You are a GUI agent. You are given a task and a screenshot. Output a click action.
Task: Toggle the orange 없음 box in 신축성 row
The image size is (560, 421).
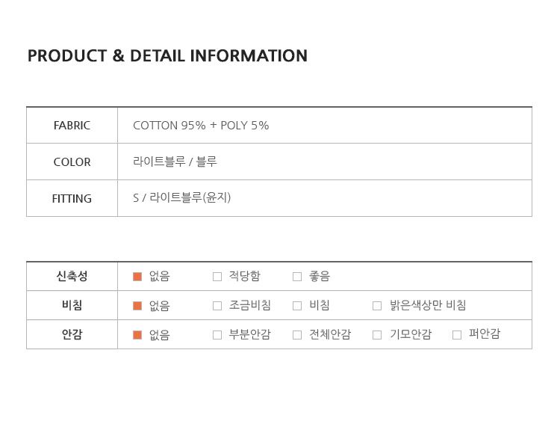(137, 277)
